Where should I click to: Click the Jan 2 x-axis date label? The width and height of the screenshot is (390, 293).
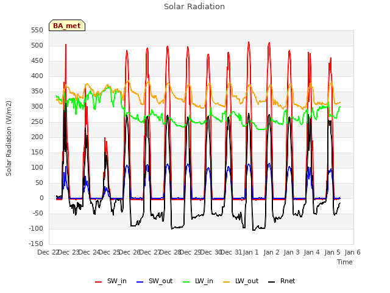pos(271,252)
